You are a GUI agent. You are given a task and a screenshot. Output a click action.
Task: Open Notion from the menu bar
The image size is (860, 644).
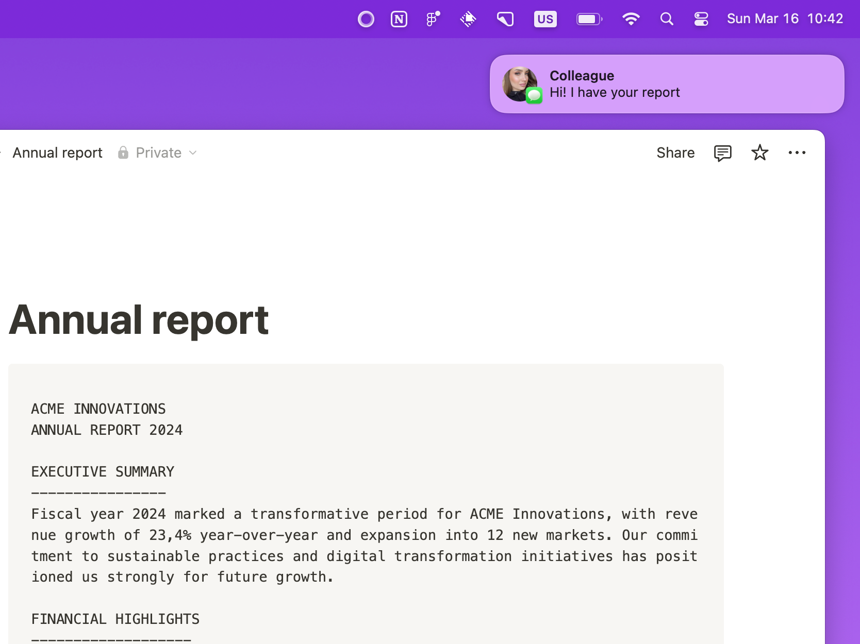399,20
